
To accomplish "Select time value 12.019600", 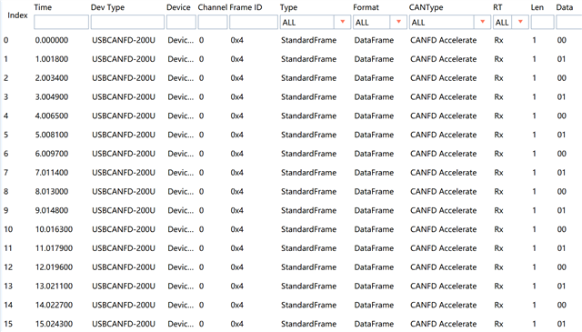I will point(54,267).
